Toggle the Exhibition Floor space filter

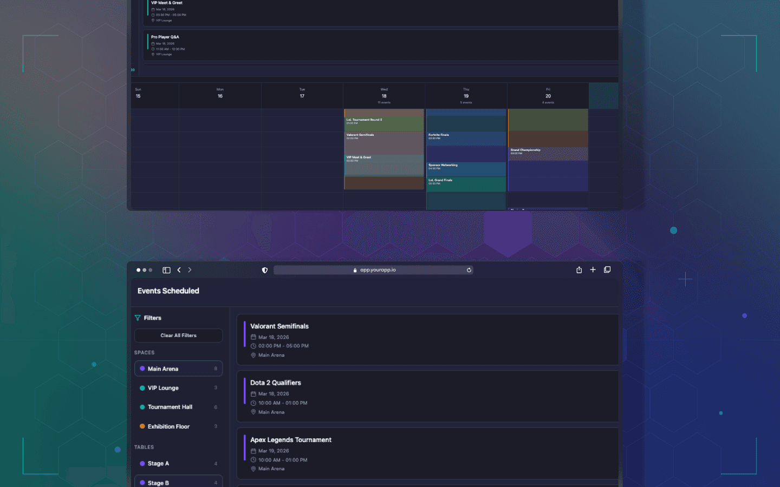[178, 426]
